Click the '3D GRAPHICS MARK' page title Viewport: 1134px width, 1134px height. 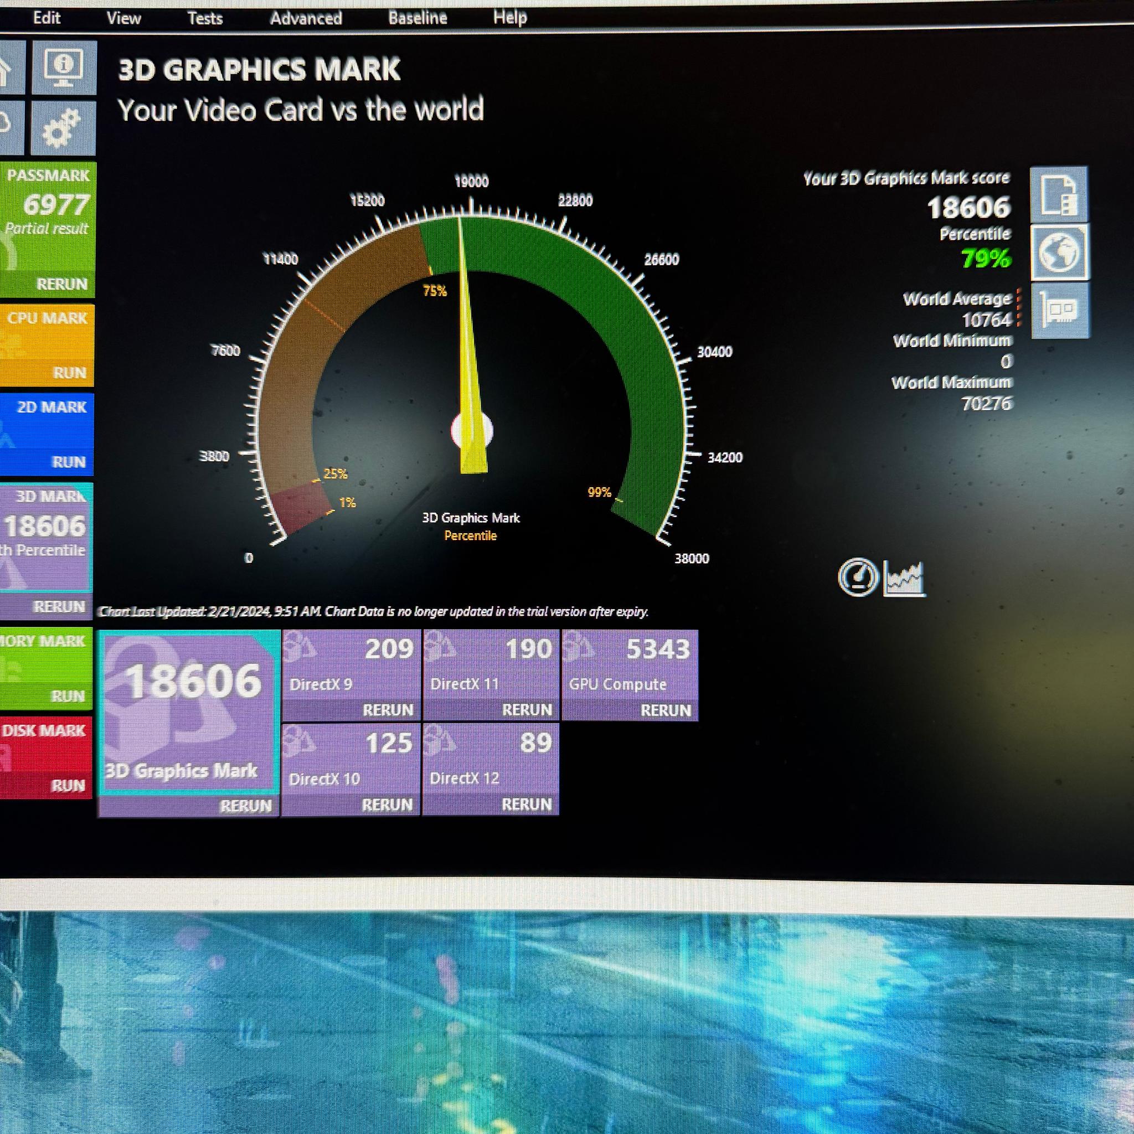(x=260, y=70)
